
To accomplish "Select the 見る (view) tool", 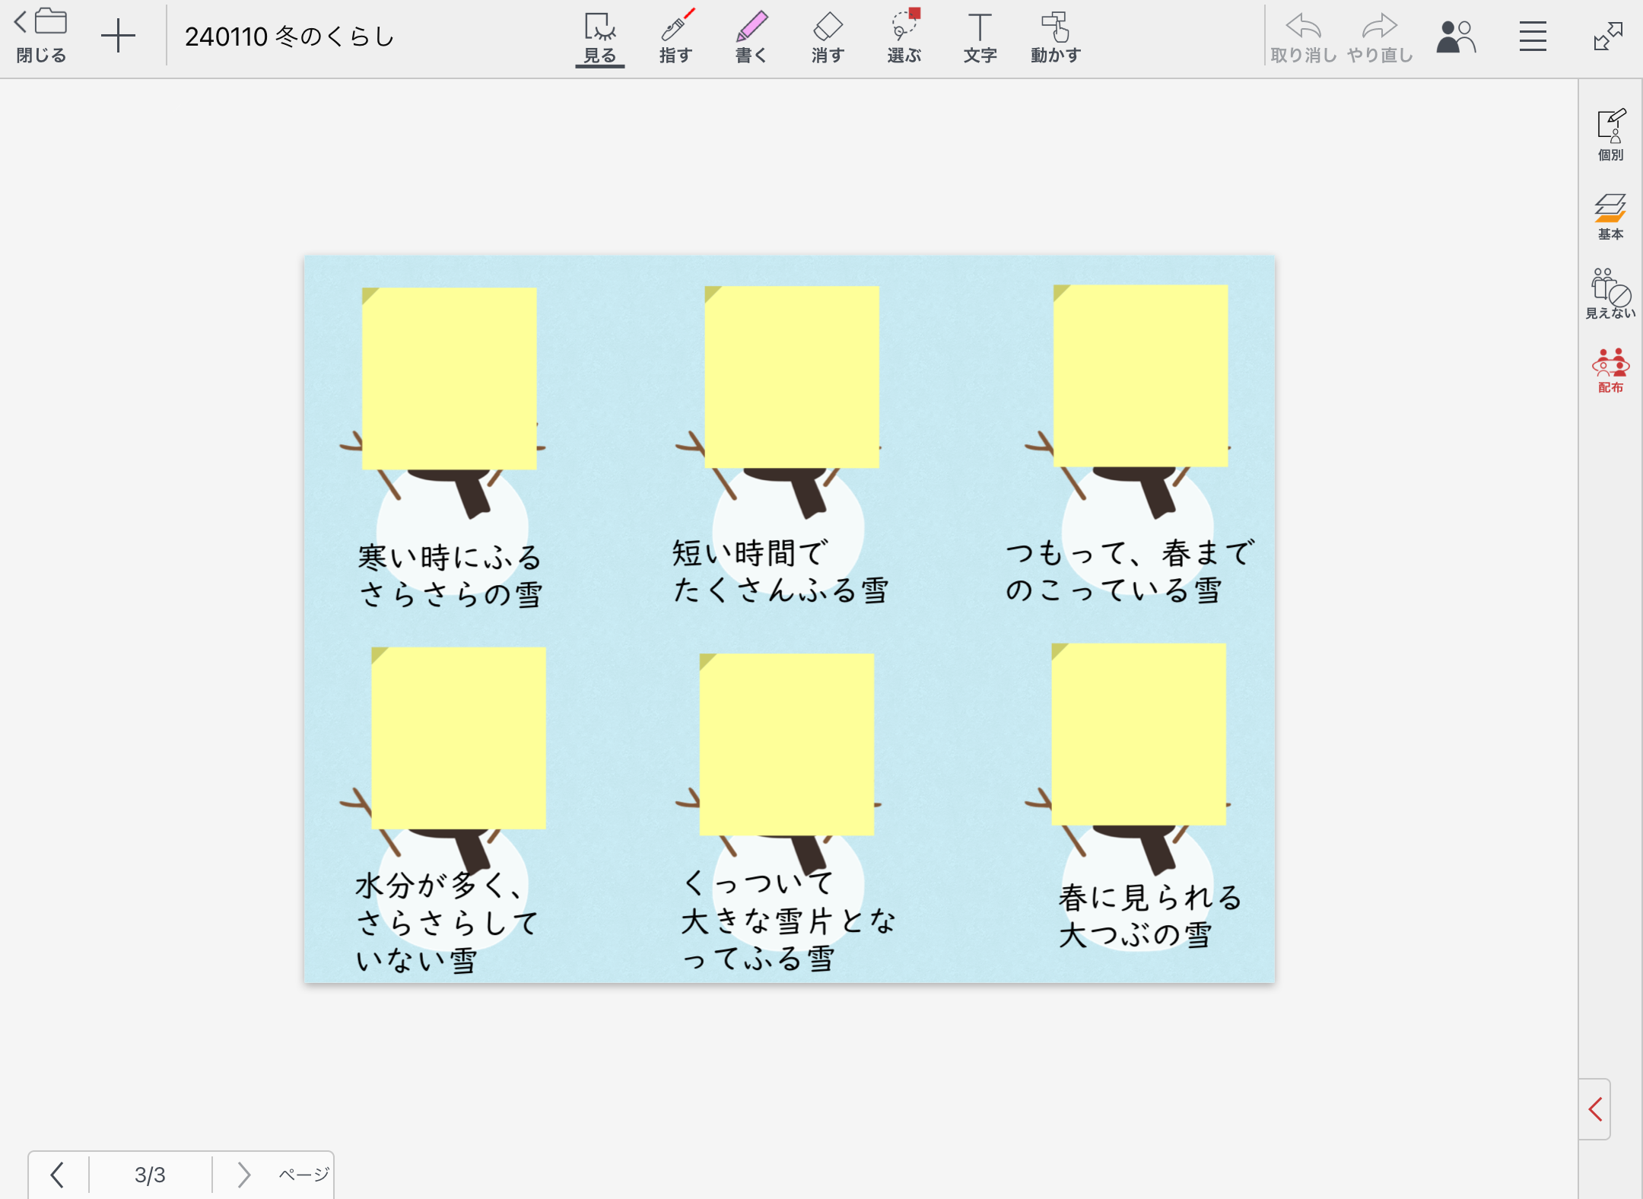I will point(599,37).
